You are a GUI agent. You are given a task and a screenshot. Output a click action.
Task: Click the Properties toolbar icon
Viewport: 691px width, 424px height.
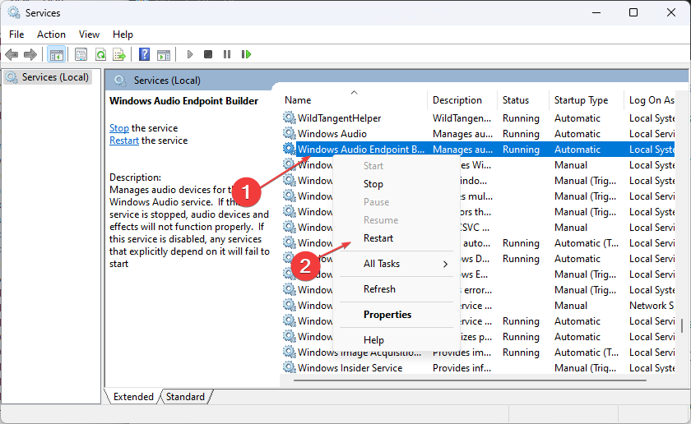[x=81, y=54]
